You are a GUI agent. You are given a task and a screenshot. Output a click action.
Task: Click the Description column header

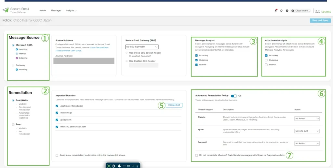pyautogui.click(x=228, y=110)
